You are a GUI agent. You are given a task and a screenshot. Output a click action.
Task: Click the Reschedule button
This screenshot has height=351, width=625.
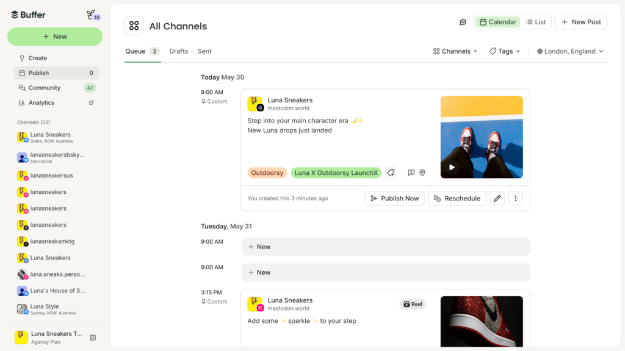457,198
